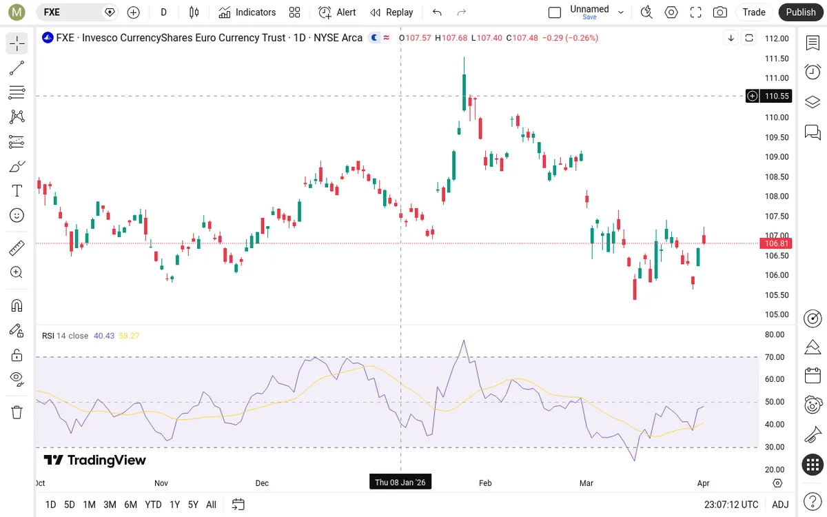827x517 pixels.
Task: Expand the Unnamed layout dropdown arrow
Action: pyautogui.click(x=621, y=12)
